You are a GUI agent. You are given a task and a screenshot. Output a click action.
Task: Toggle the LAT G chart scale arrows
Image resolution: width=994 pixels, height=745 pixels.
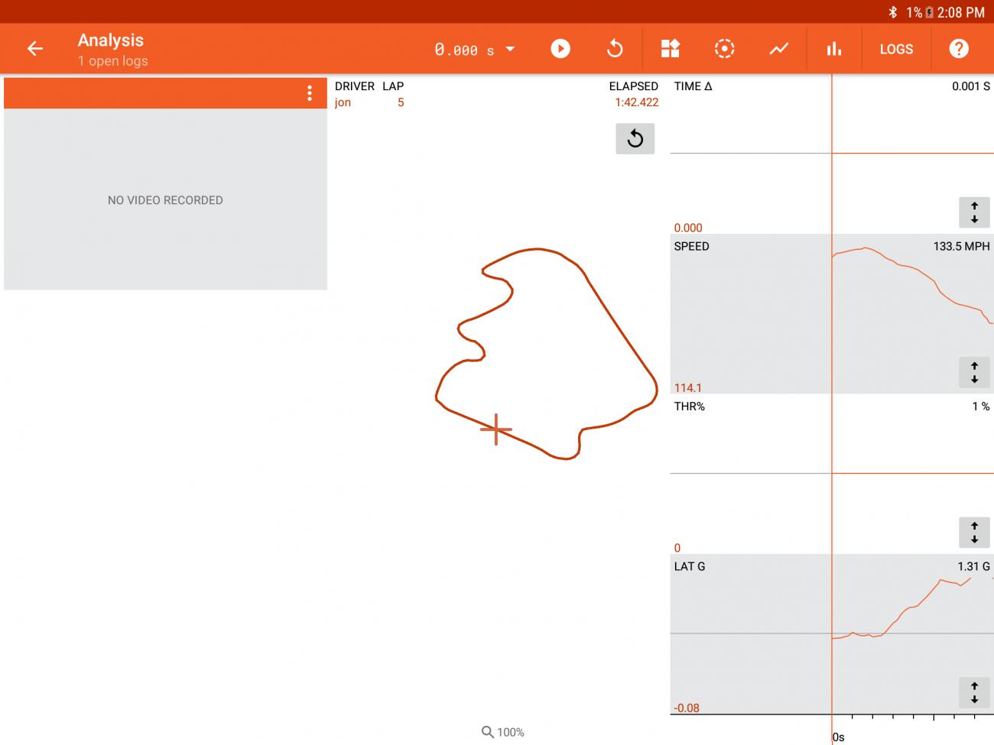coord(974,693)
